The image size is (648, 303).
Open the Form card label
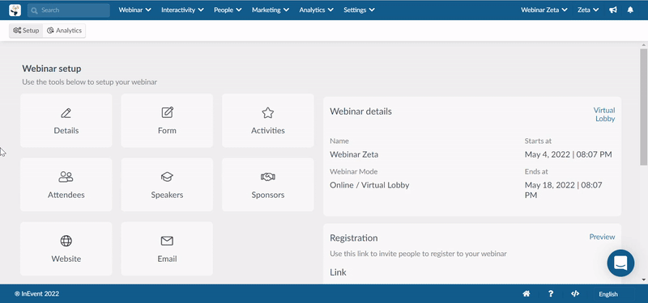[x=167, y=130]
